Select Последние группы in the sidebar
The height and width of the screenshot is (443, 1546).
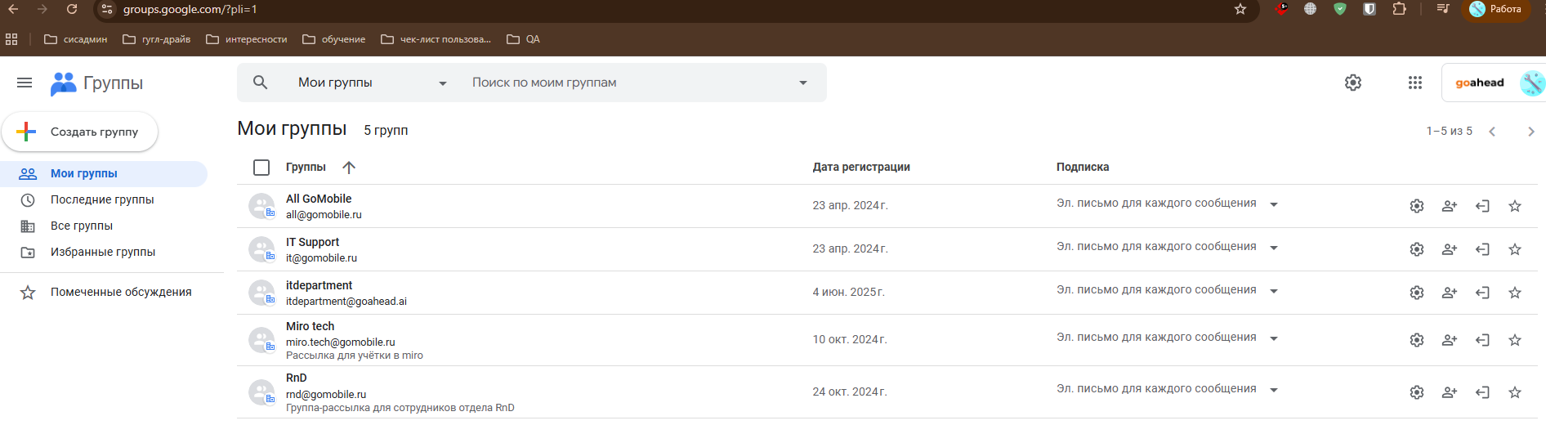coord(102,199)
